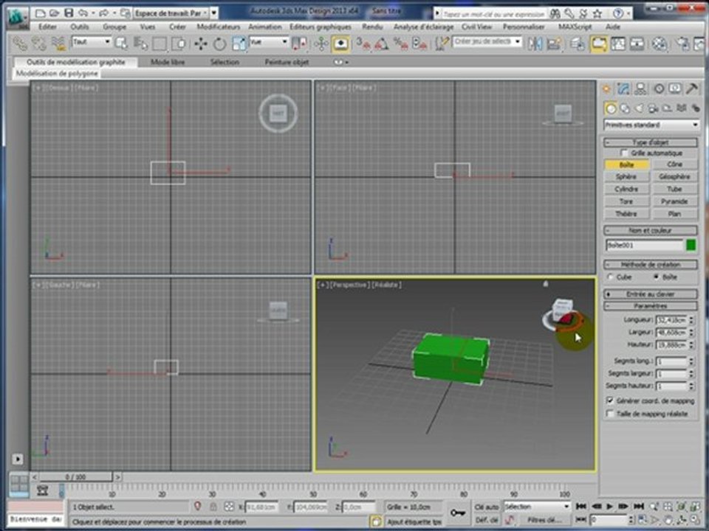
Task: Toggle the Clé auto button
Action: tap(487, 507)
